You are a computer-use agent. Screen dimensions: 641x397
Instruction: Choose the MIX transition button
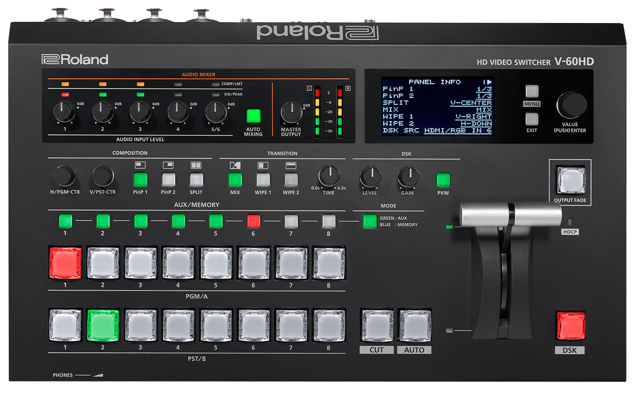tap(235, 180)
